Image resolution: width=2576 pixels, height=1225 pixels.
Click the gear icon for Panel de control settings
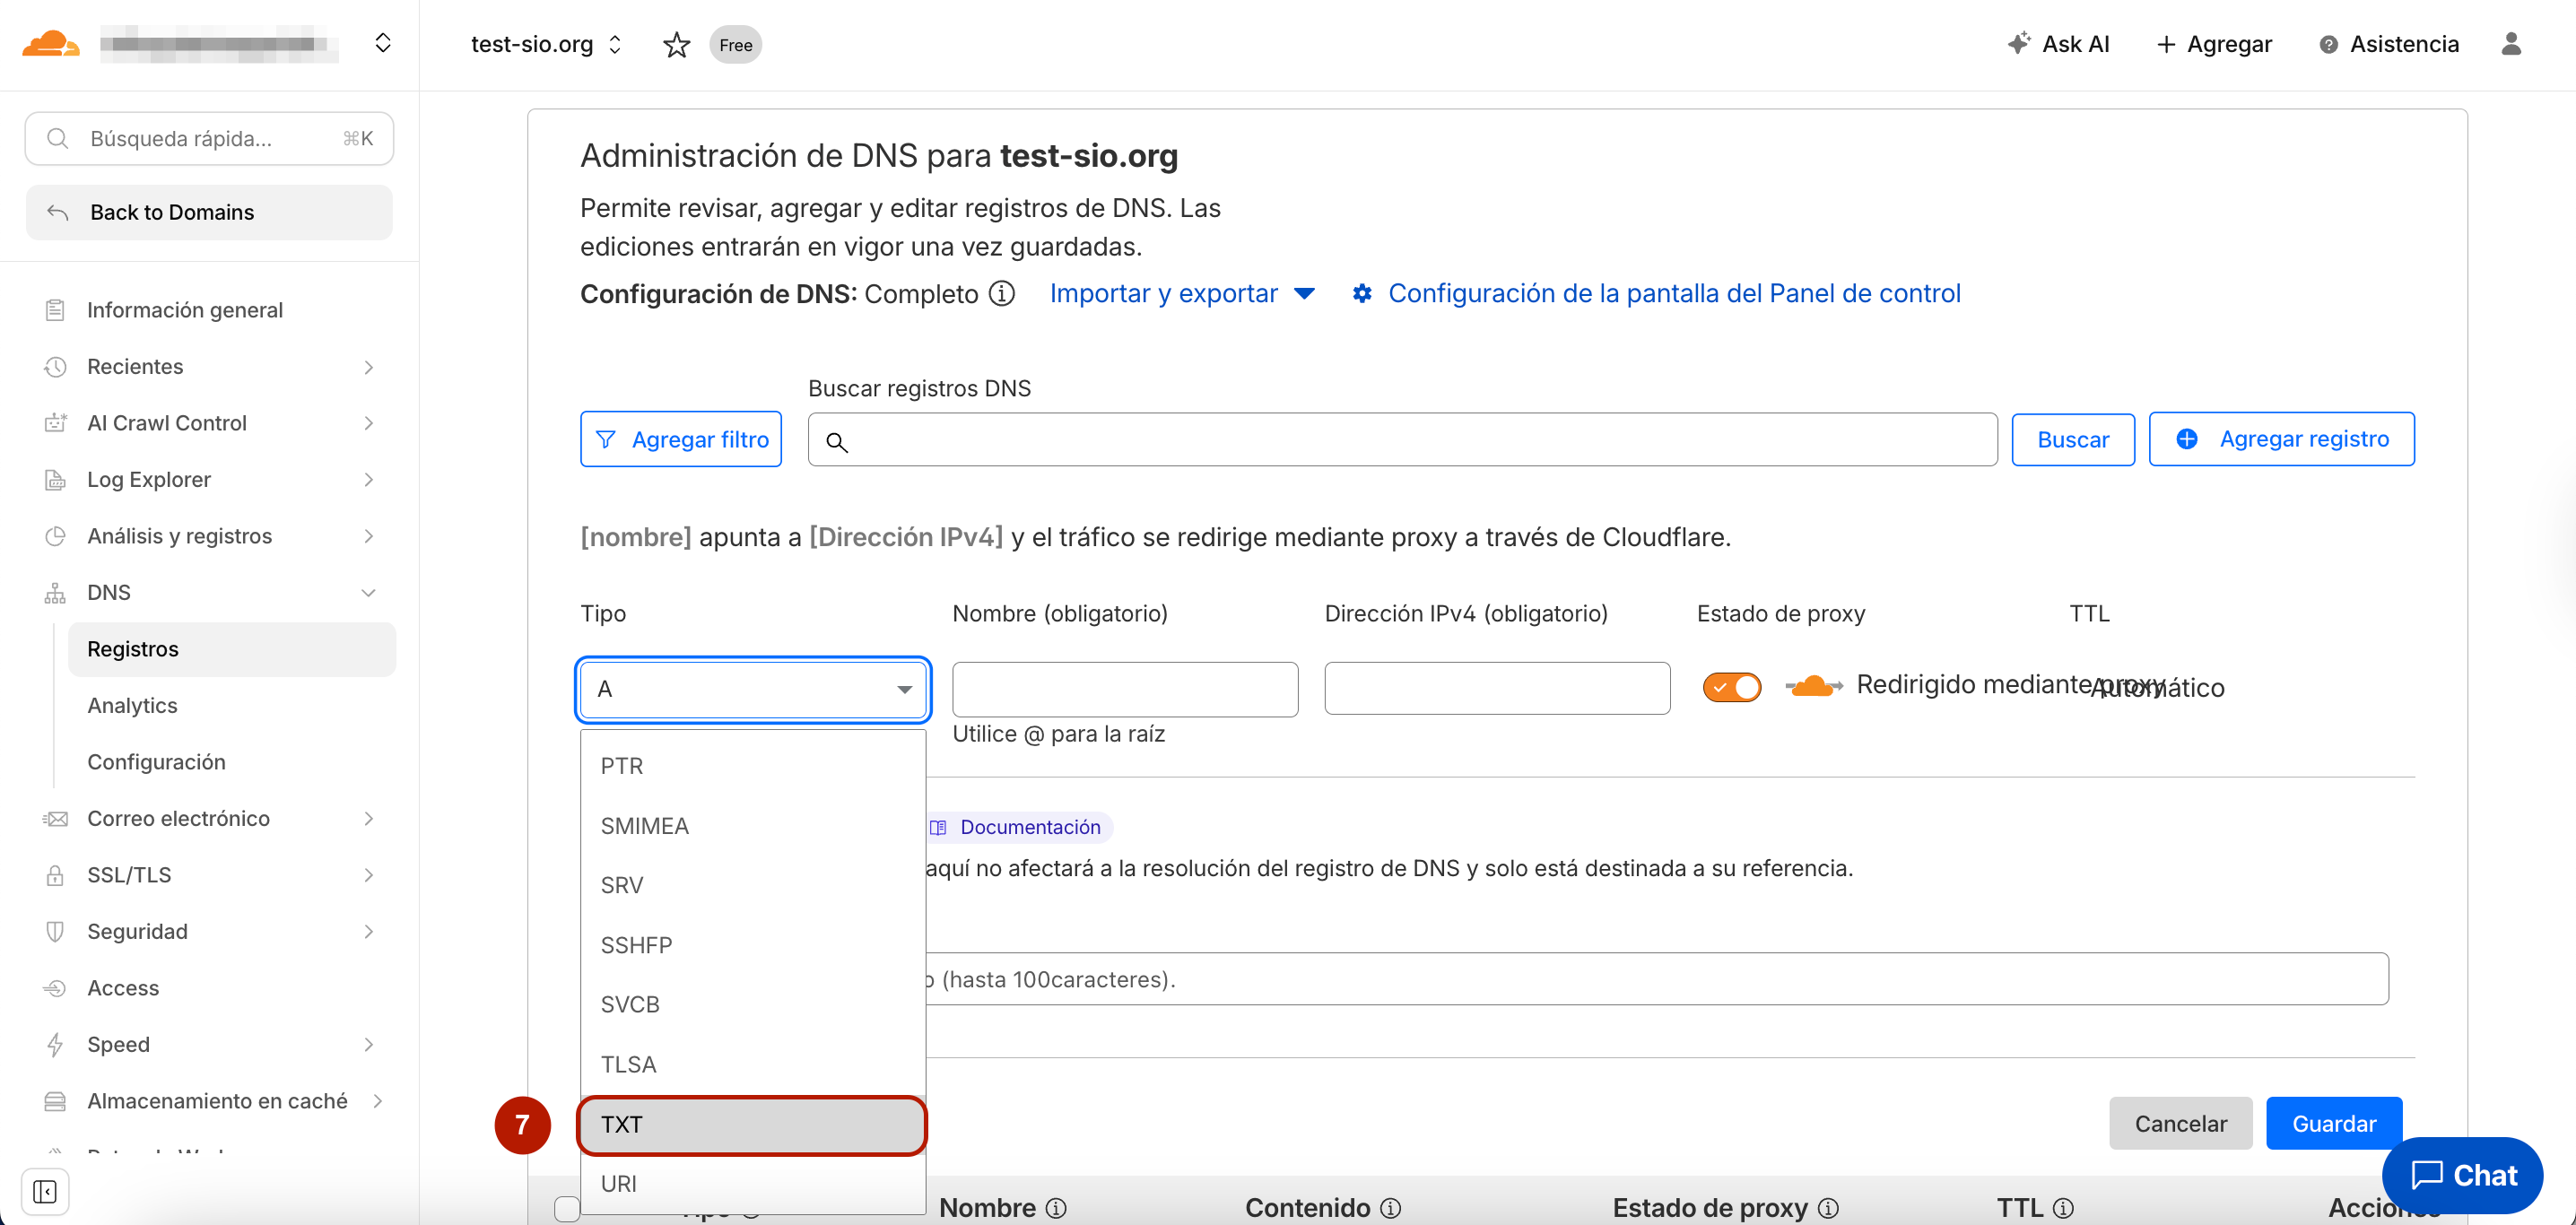coord(1361,293)
